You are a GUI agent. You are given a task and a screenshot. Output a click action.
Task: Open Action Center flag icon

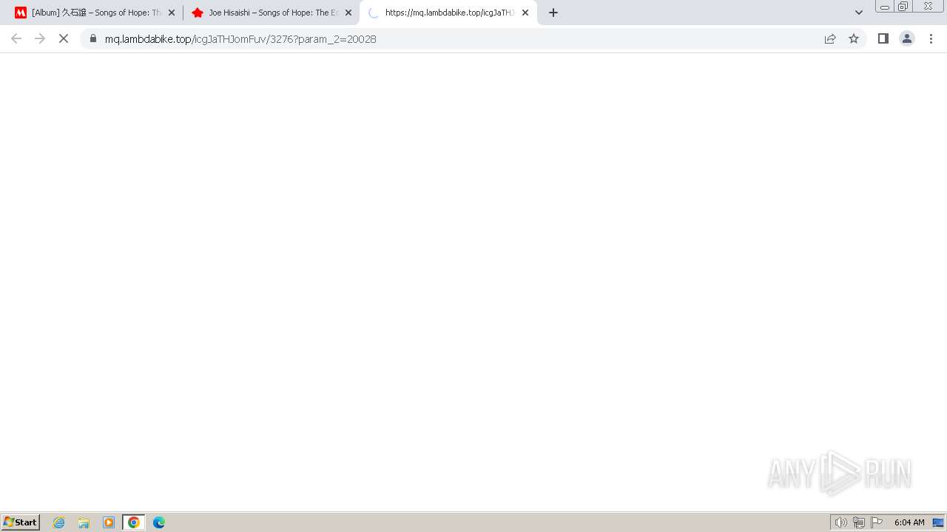(x=877, y=522)
